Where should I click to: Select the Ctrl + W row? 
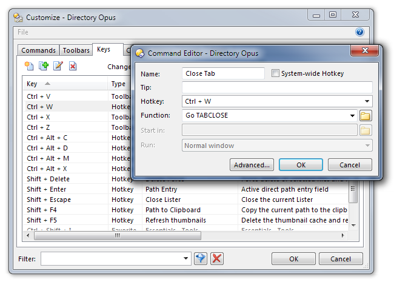[x=78, y=107]
